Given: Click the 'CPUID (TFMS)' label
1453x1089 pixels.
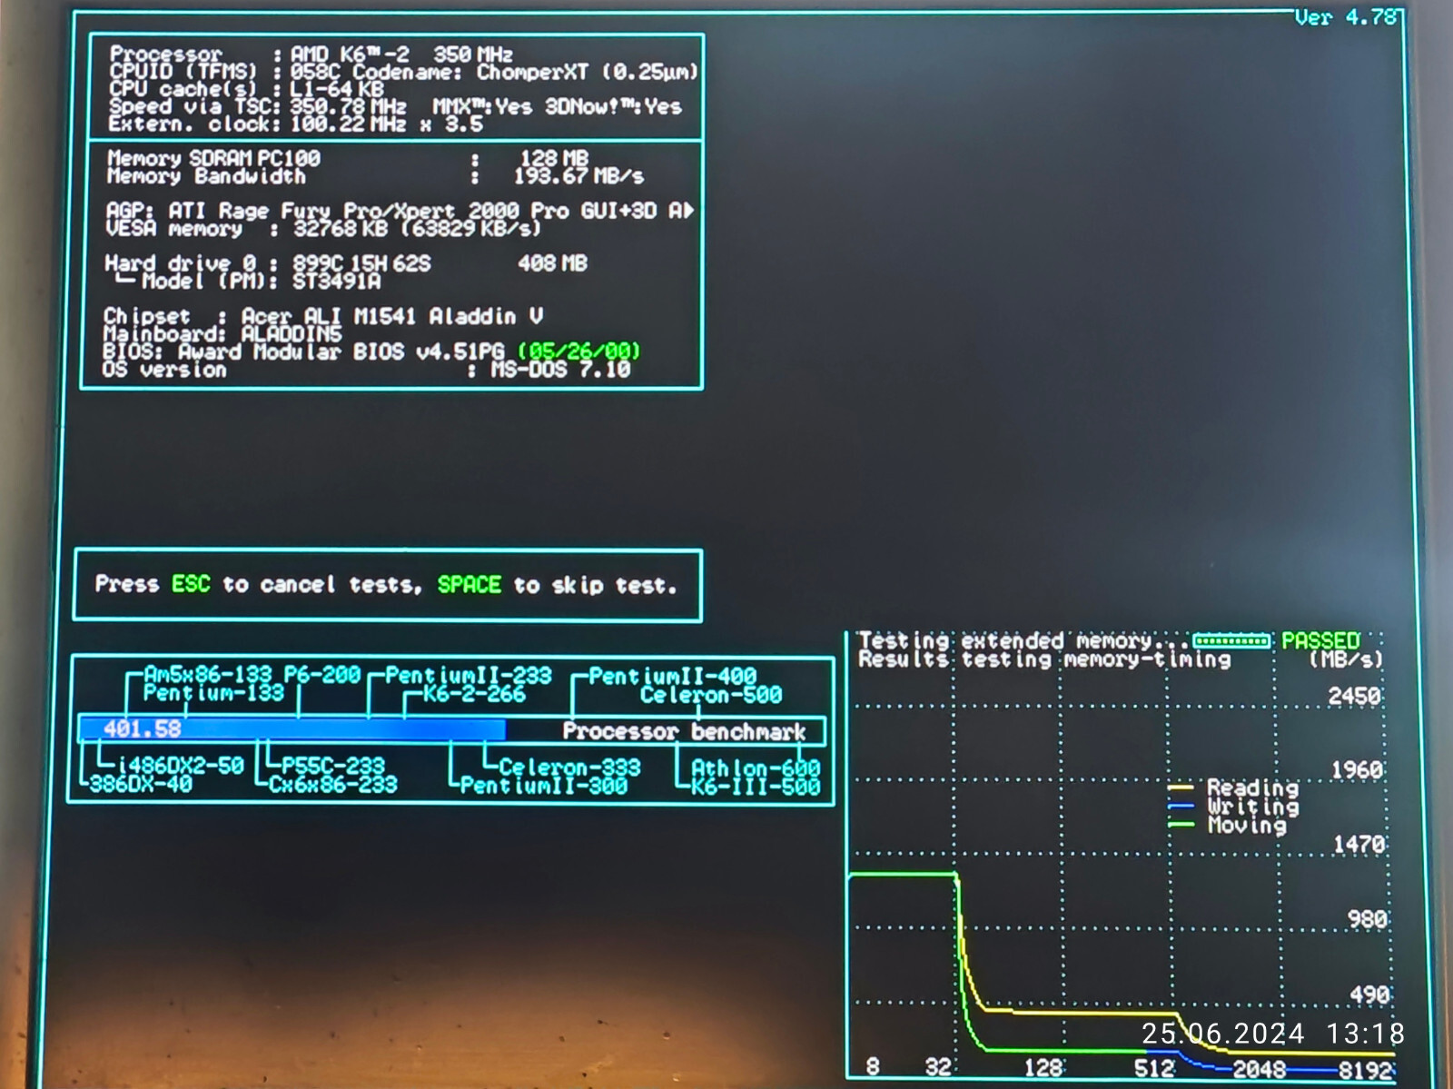Looking at the screenshot, I should 183,72.
